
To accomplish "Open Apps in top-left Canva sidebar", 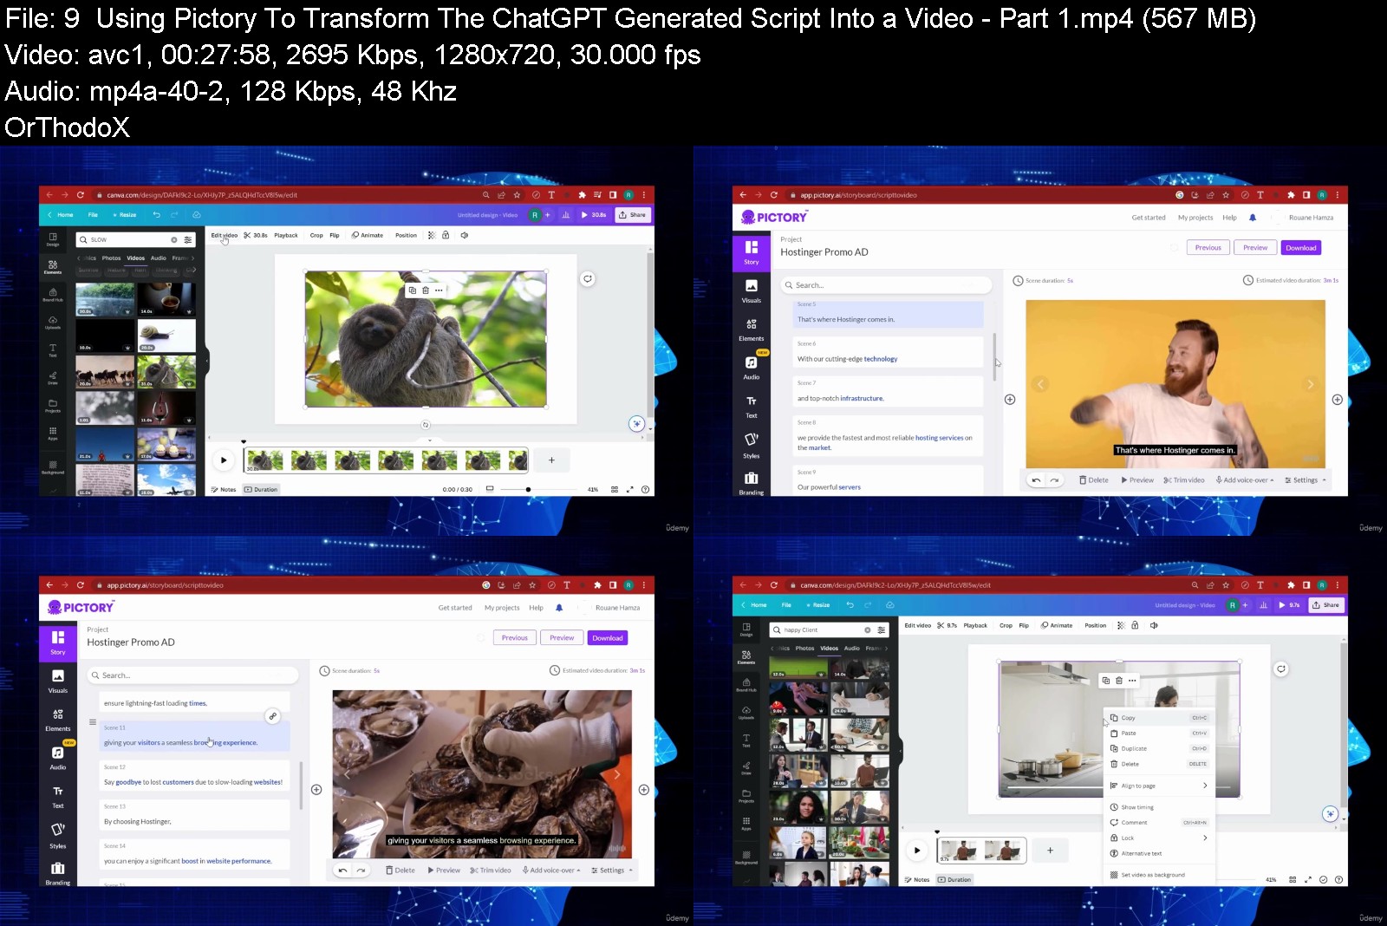I will 53,433.
